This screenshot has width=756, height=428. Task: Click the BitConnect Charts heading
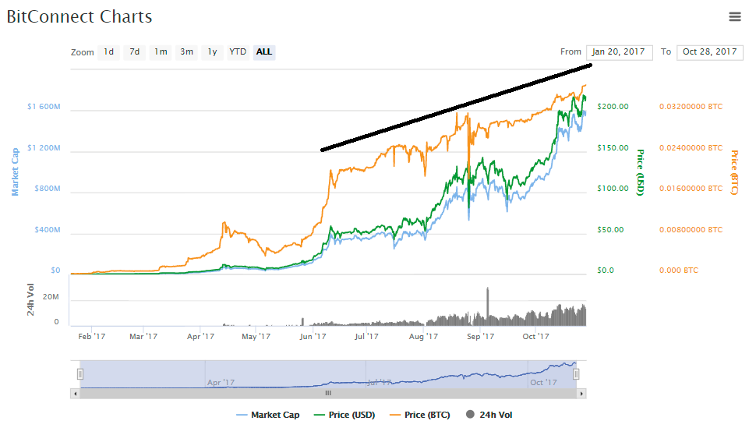tap(79, 17)
